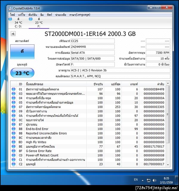The image size is (179, 191).
Task: Click status orb for attribute 01 row
Action: coord(14,89)
